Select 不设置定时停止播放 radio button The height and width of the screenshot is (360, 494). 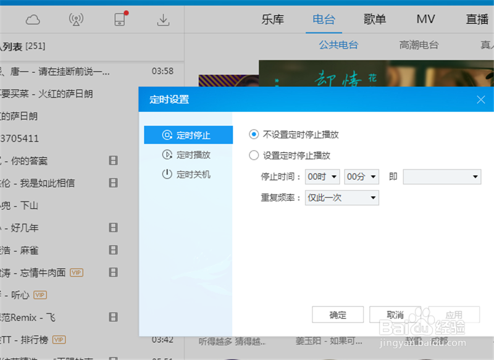253,133
